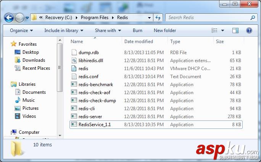
Task: Open Music library in navigation pane
Action: coord(29,100)
